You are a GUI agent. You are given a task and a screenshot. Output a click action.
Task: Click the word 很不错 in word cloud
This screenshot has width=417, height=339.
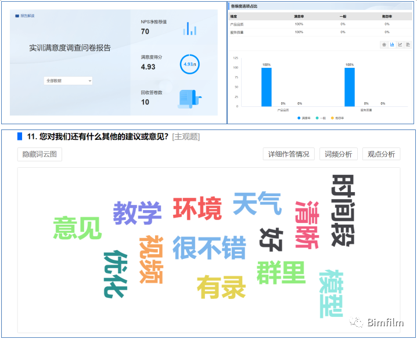tap(209, 247)
